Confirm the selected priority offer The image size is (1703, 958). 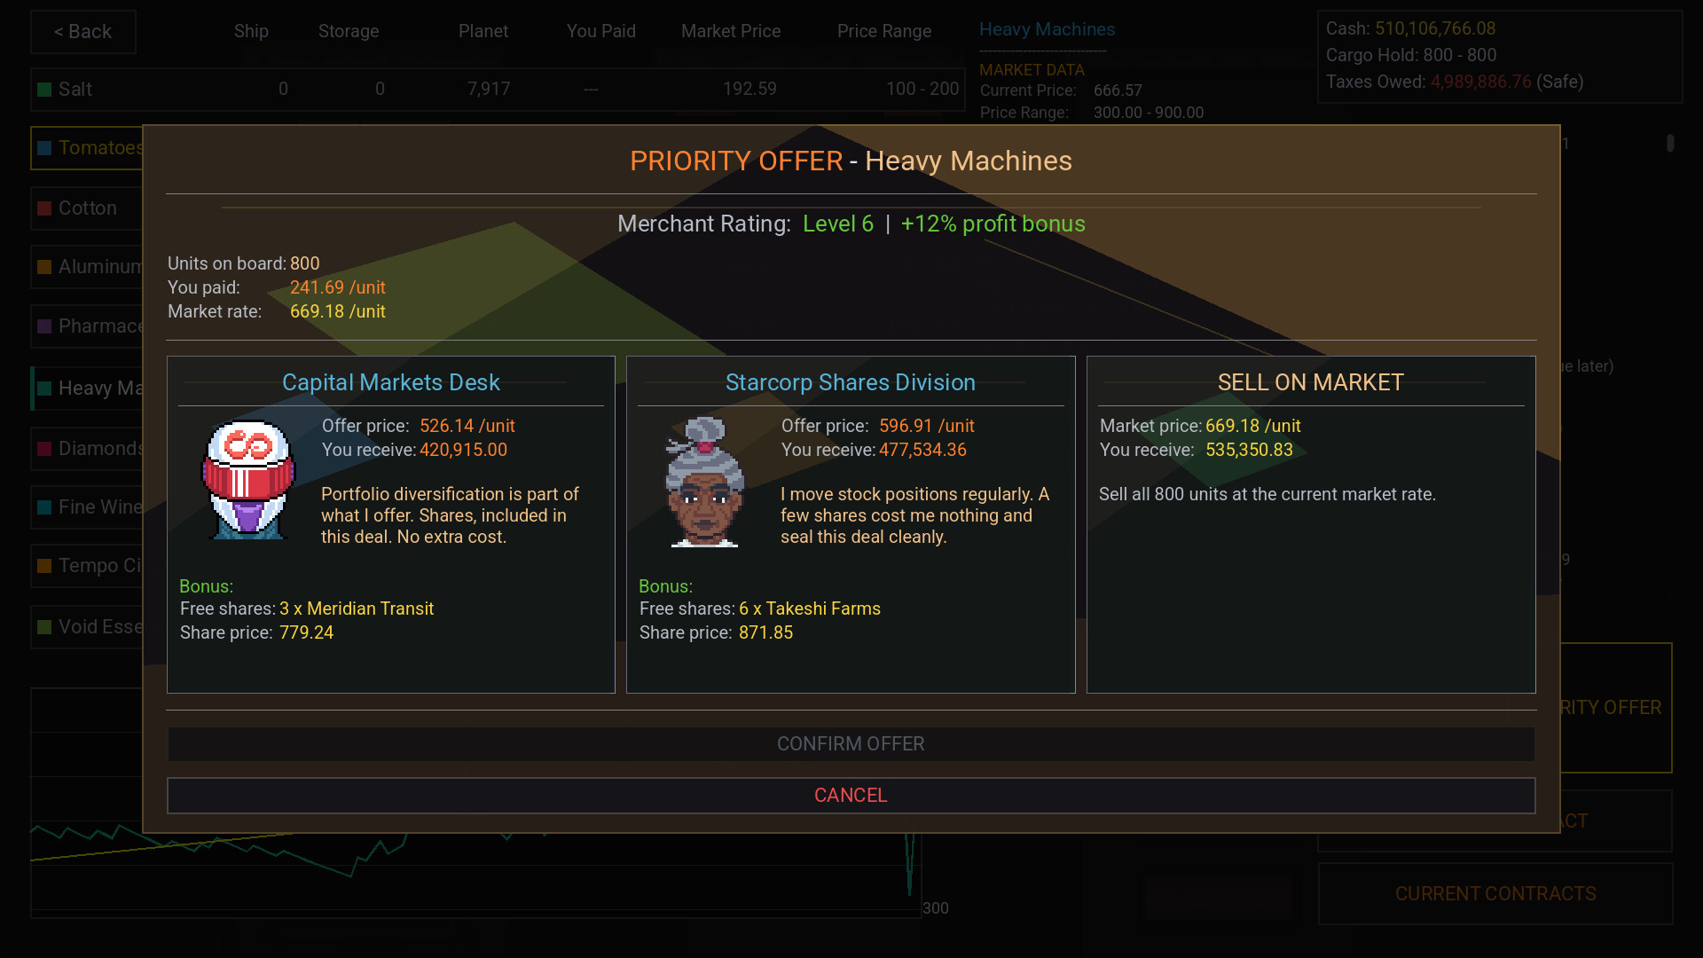click(851, 744)
